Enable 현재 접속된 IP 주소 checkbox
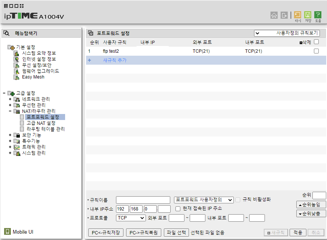This screenshot has height=240, width=327. (178, 209)
